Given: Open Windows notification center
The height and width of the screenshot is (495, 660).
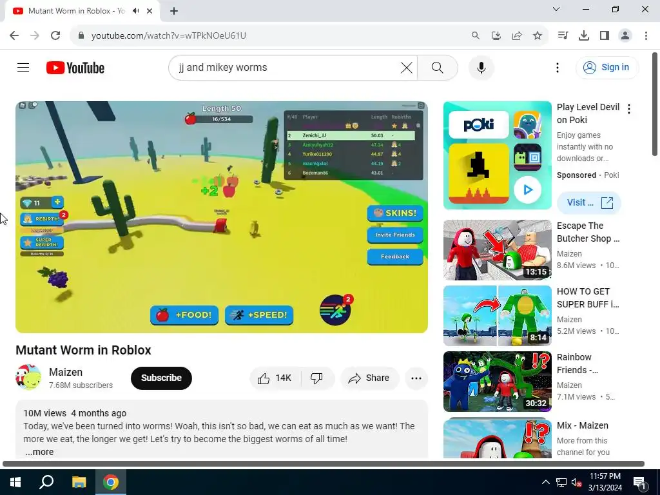Looking at the screenshot, I should 639,482.
